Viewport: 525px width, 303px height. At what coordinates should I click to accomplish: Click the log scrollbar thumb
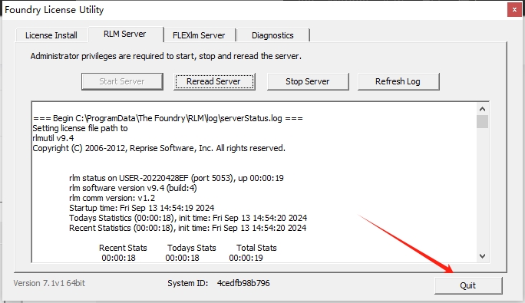[483, 121]
